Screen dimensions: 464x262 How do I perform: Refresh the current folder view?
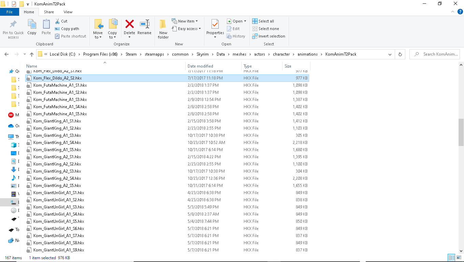coord(400,54)
